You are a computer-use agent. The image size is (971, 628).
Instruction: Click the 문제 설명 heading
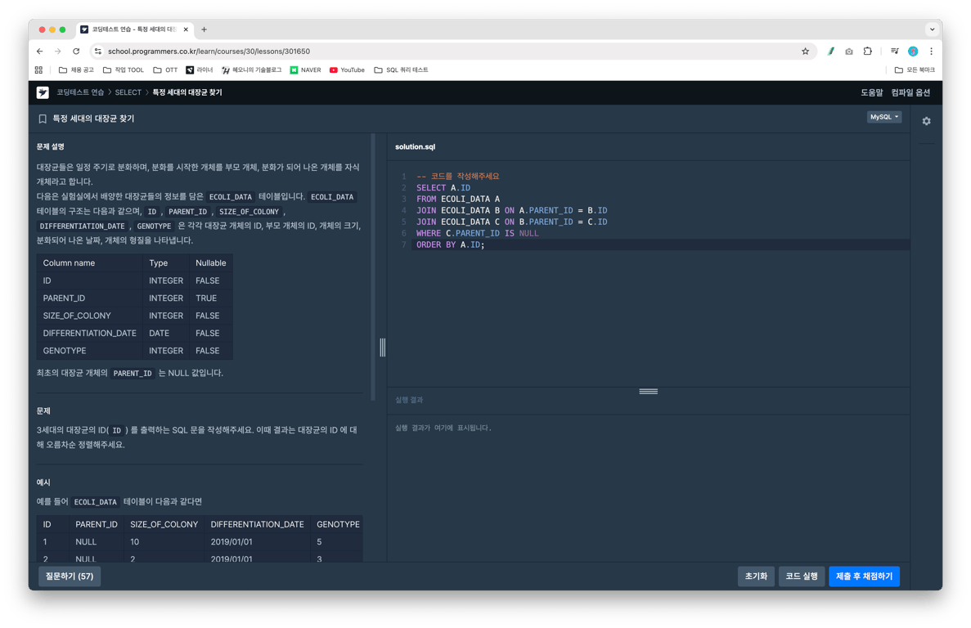point(50,146)
